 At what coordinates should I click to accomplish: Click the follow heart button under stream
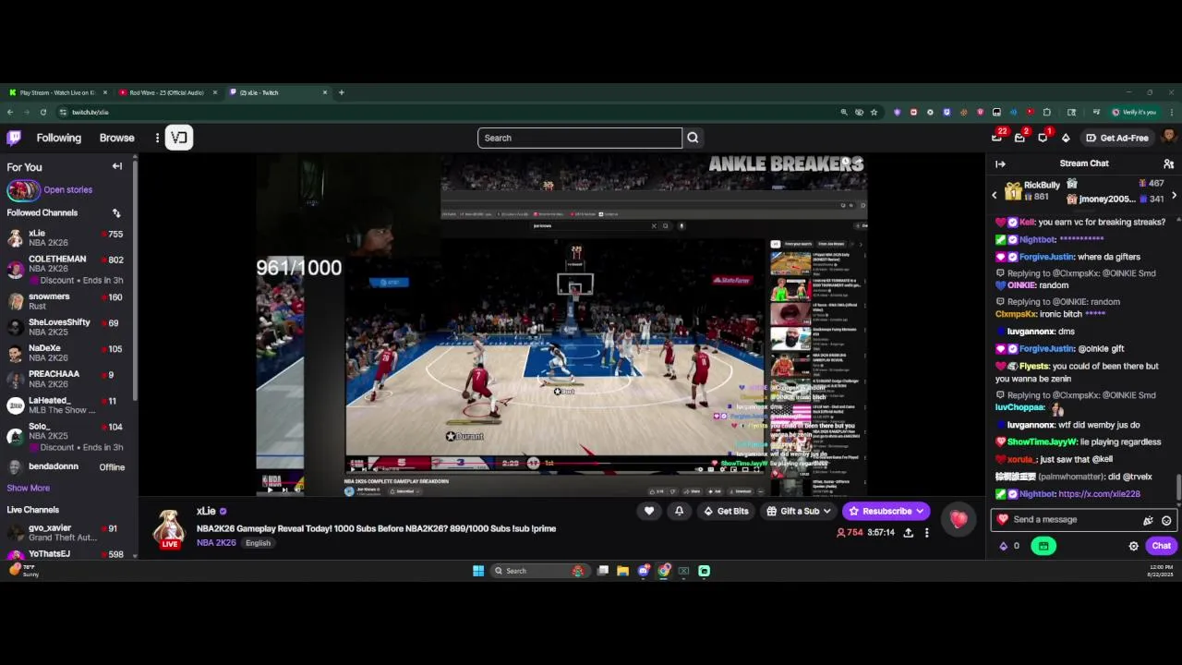coord(649,511)
